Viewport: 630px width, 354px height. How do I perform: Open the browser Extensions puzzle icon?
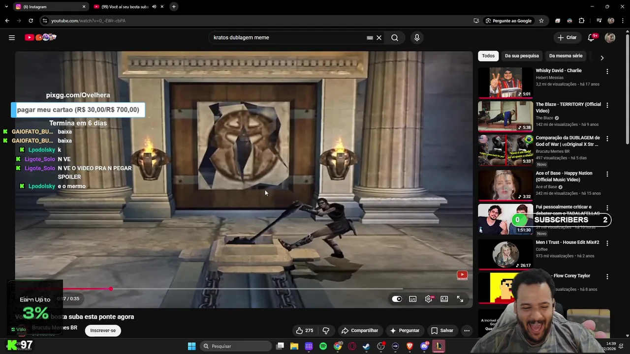pyautogui.click(x=581, y=21)
